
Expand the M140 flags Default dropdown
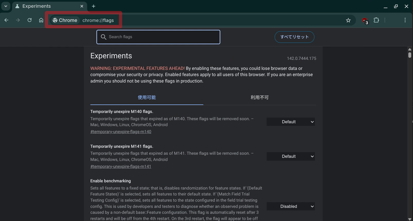tap(291, 122)
